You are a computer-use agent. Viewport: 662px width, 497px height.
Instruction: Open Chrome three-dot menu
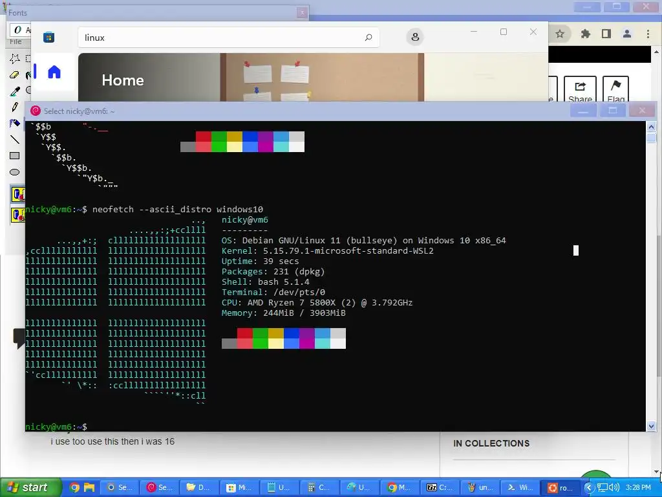[x=648, y=34]
